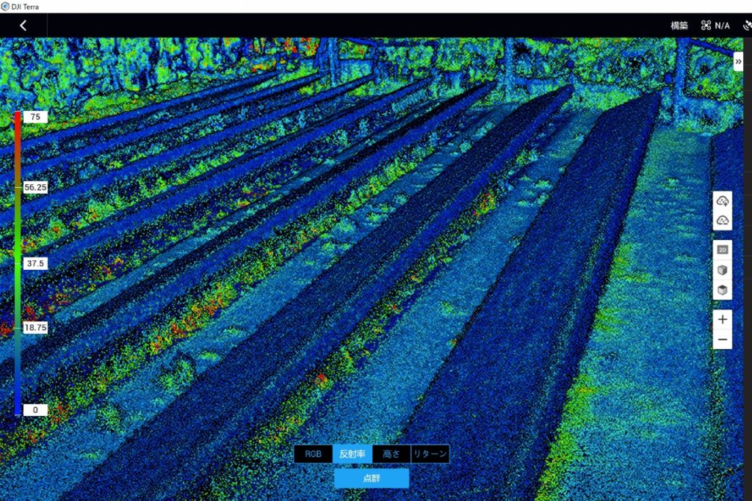Open the 構築 build option
The image size is (752, 501).
click(679, 25)
